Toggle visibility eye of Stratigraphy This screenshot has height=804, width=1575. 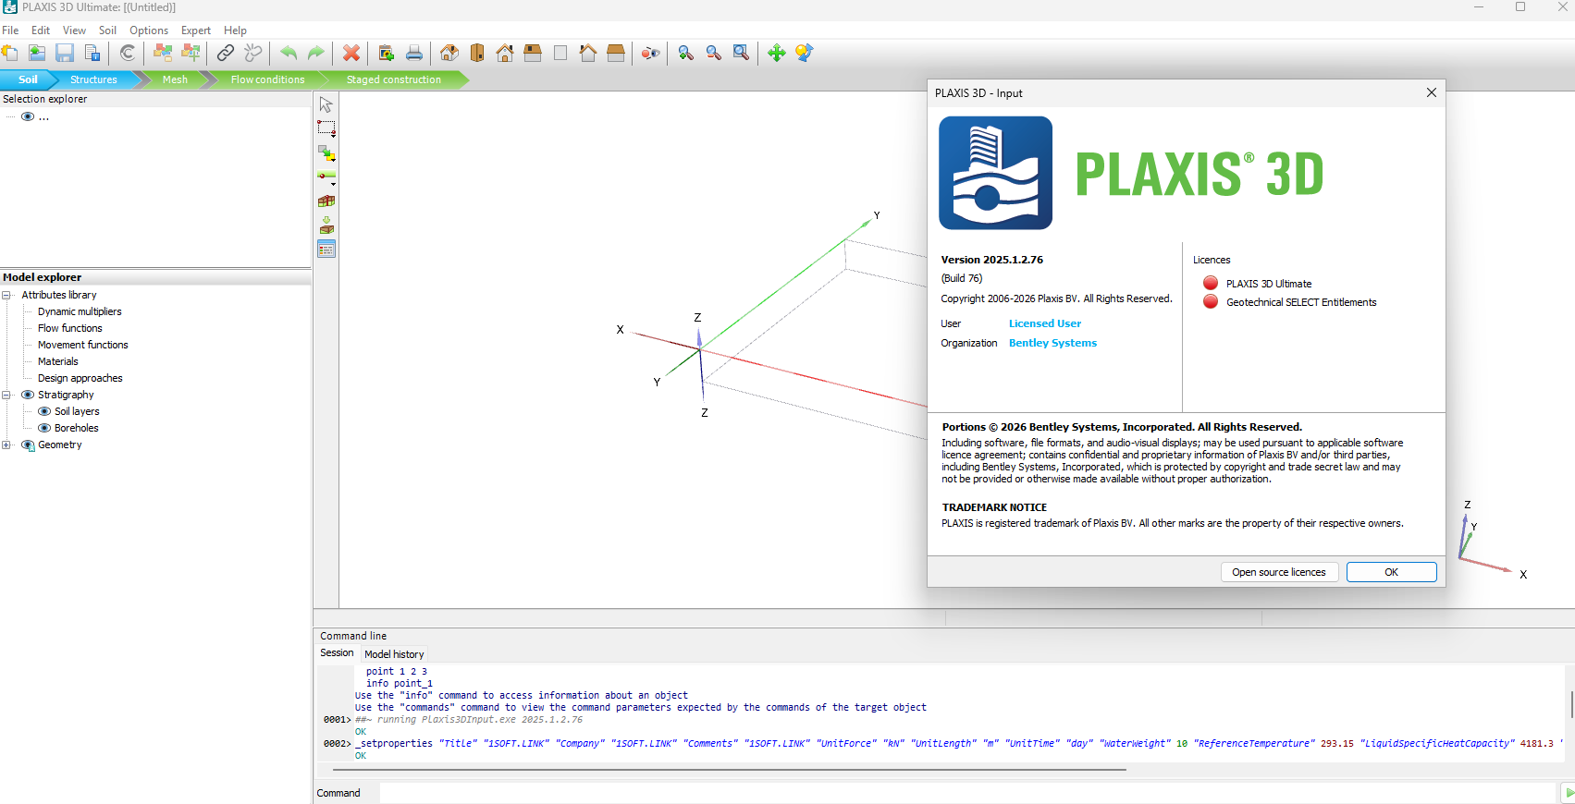coord(28,395)
